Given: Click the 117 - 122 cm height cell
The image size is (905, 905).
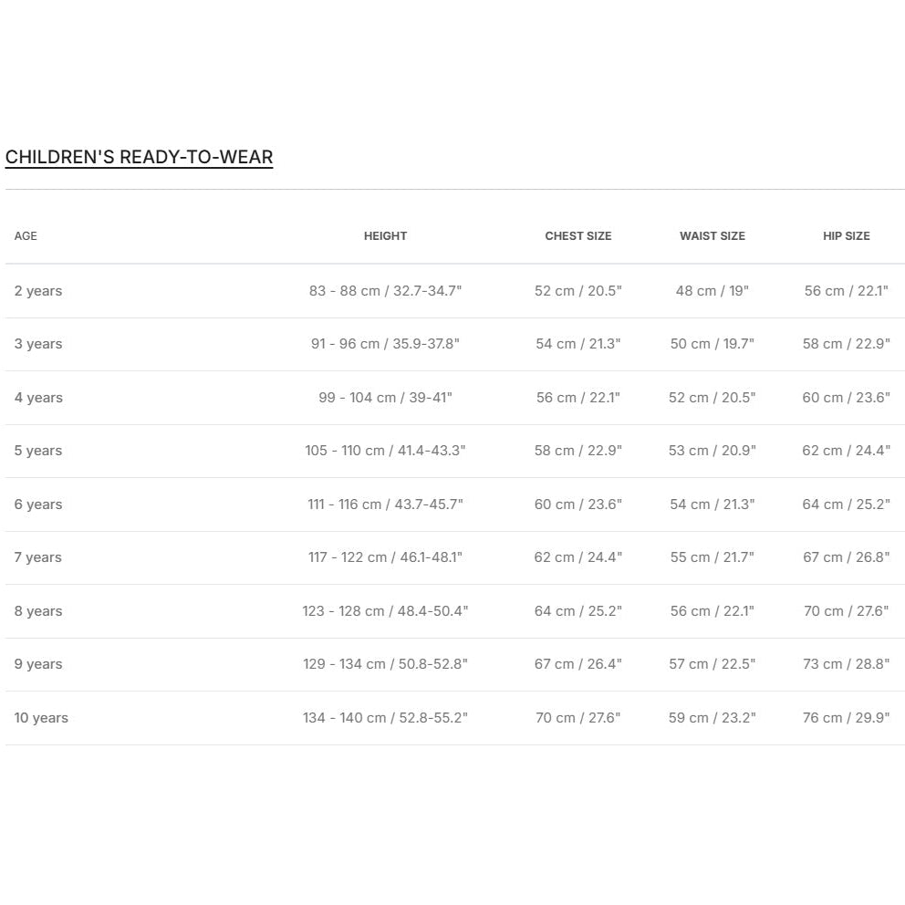Looking at the screenshot, I should pos(385,557).
